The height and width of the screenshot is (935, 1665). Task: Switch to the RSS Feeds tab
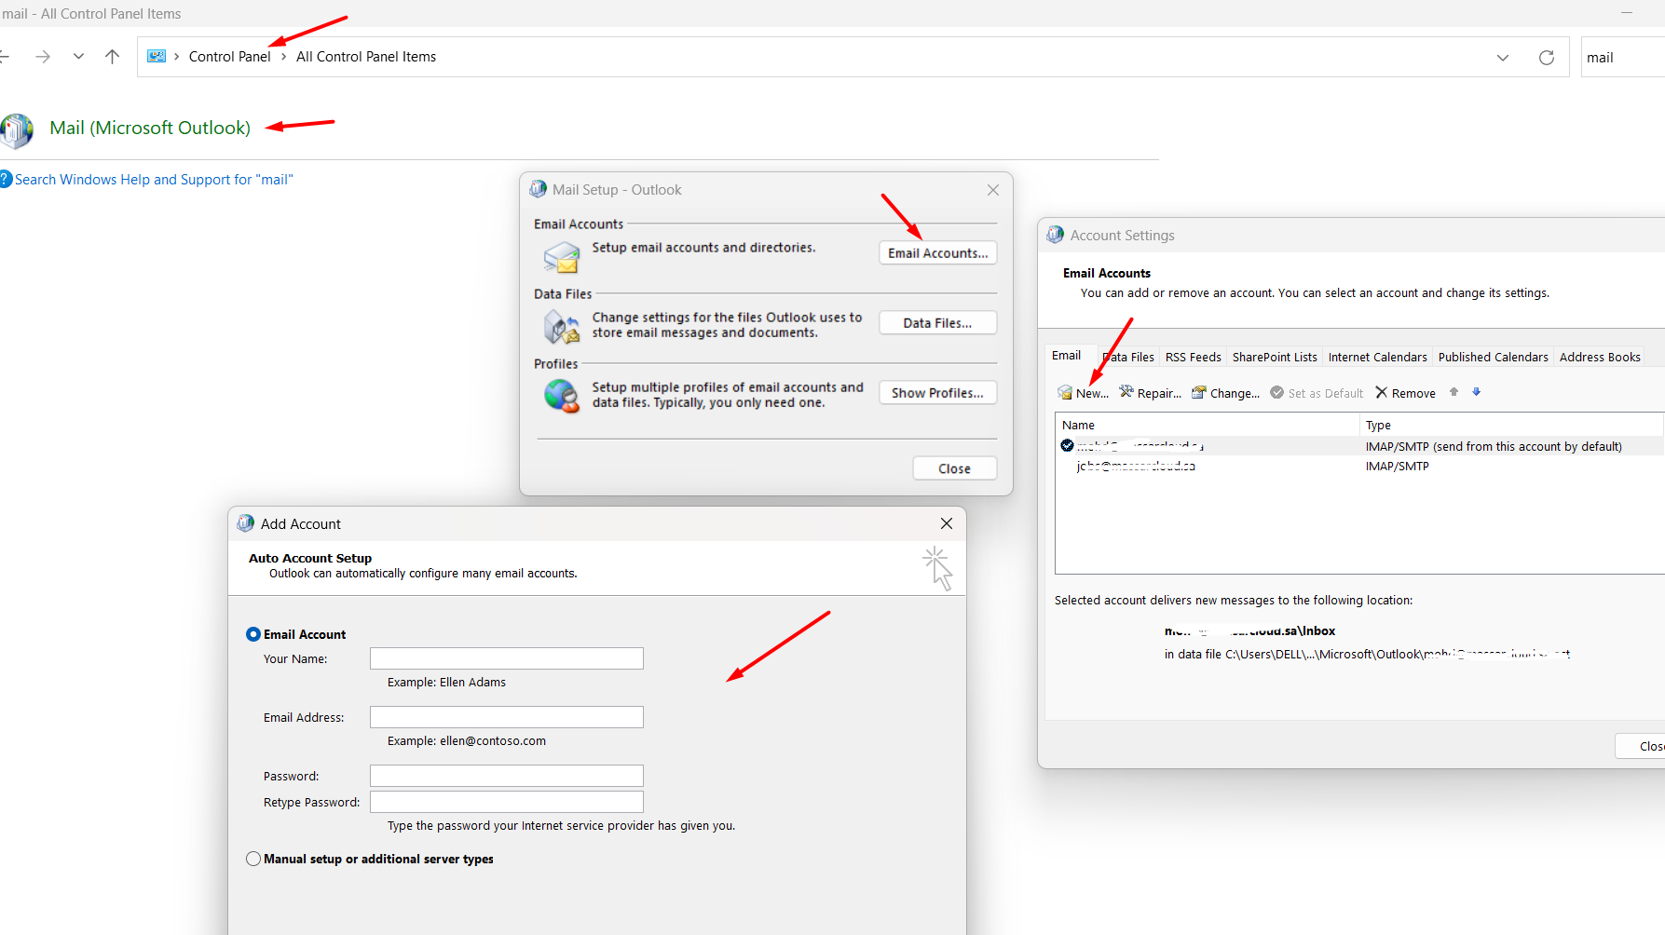1193,358
